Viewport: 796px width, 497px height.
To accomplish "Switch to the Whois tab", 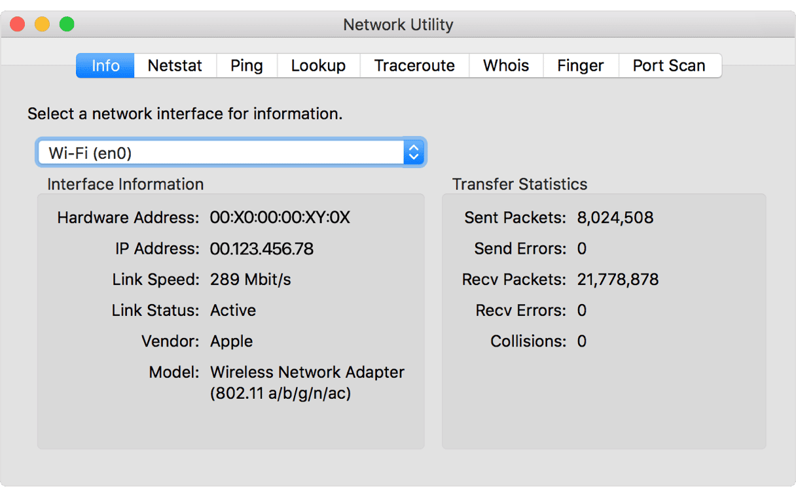I will coord(506,66).
